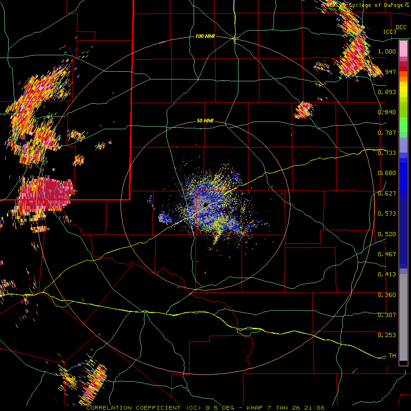Click the 0.413 scale value
This screenshot has height=411, width=411.
click(387, 274)
